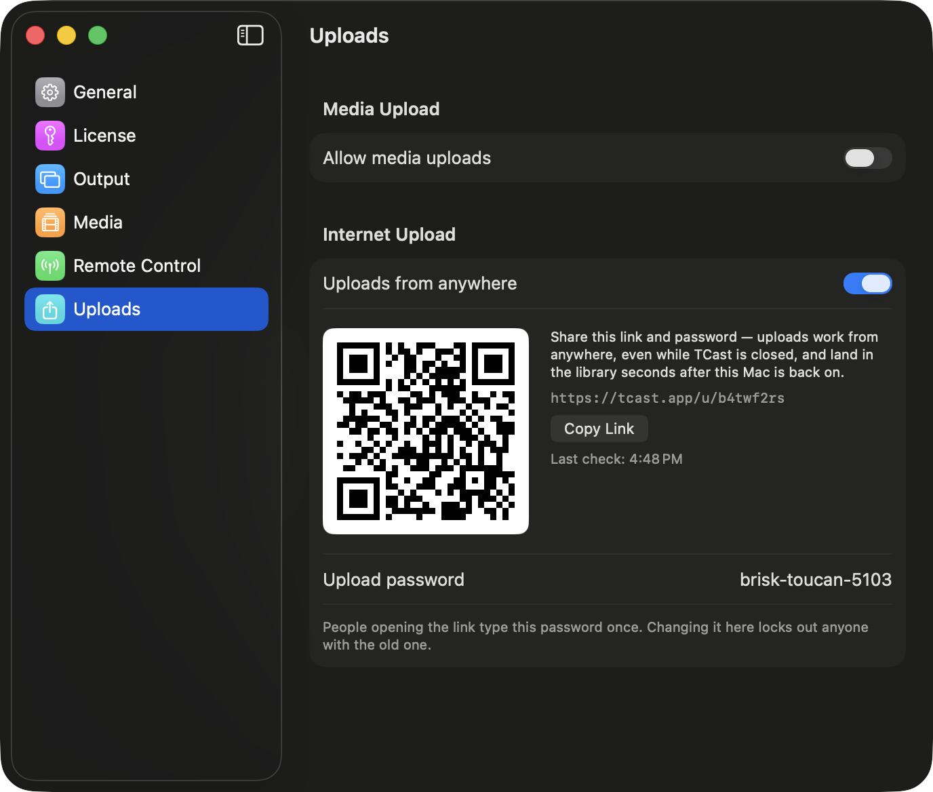Click the Last check 4:48 PM text
Image resolution: width=933 pixels, height=792 pixels.
[x=616, y=459]
